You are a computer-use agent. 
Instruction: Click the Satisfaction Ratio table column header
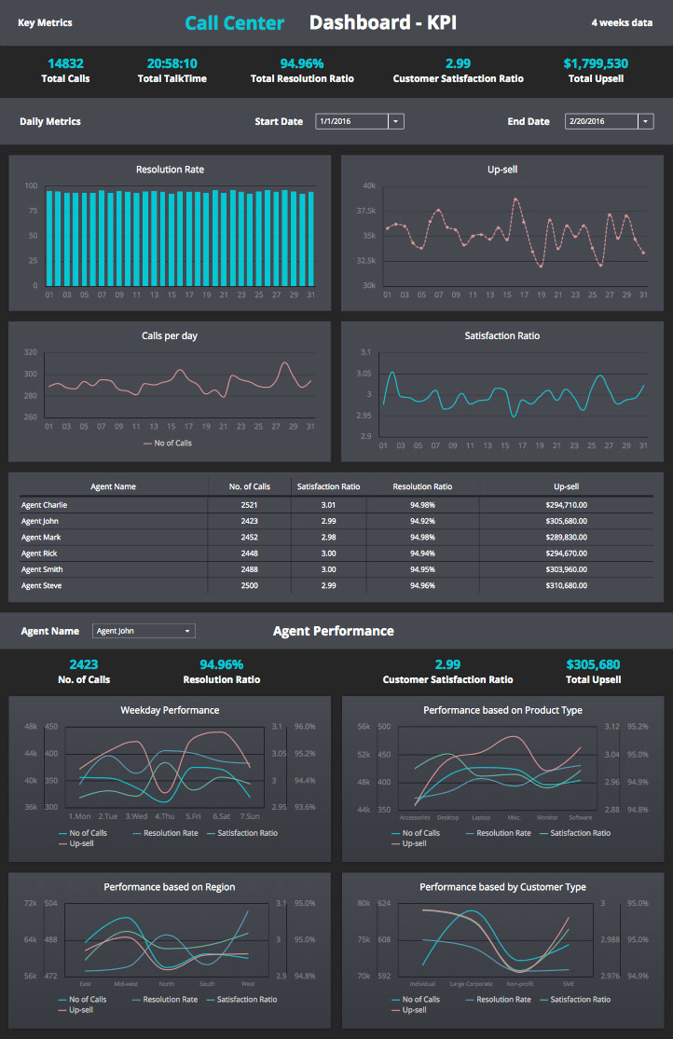tap(328, 486)
